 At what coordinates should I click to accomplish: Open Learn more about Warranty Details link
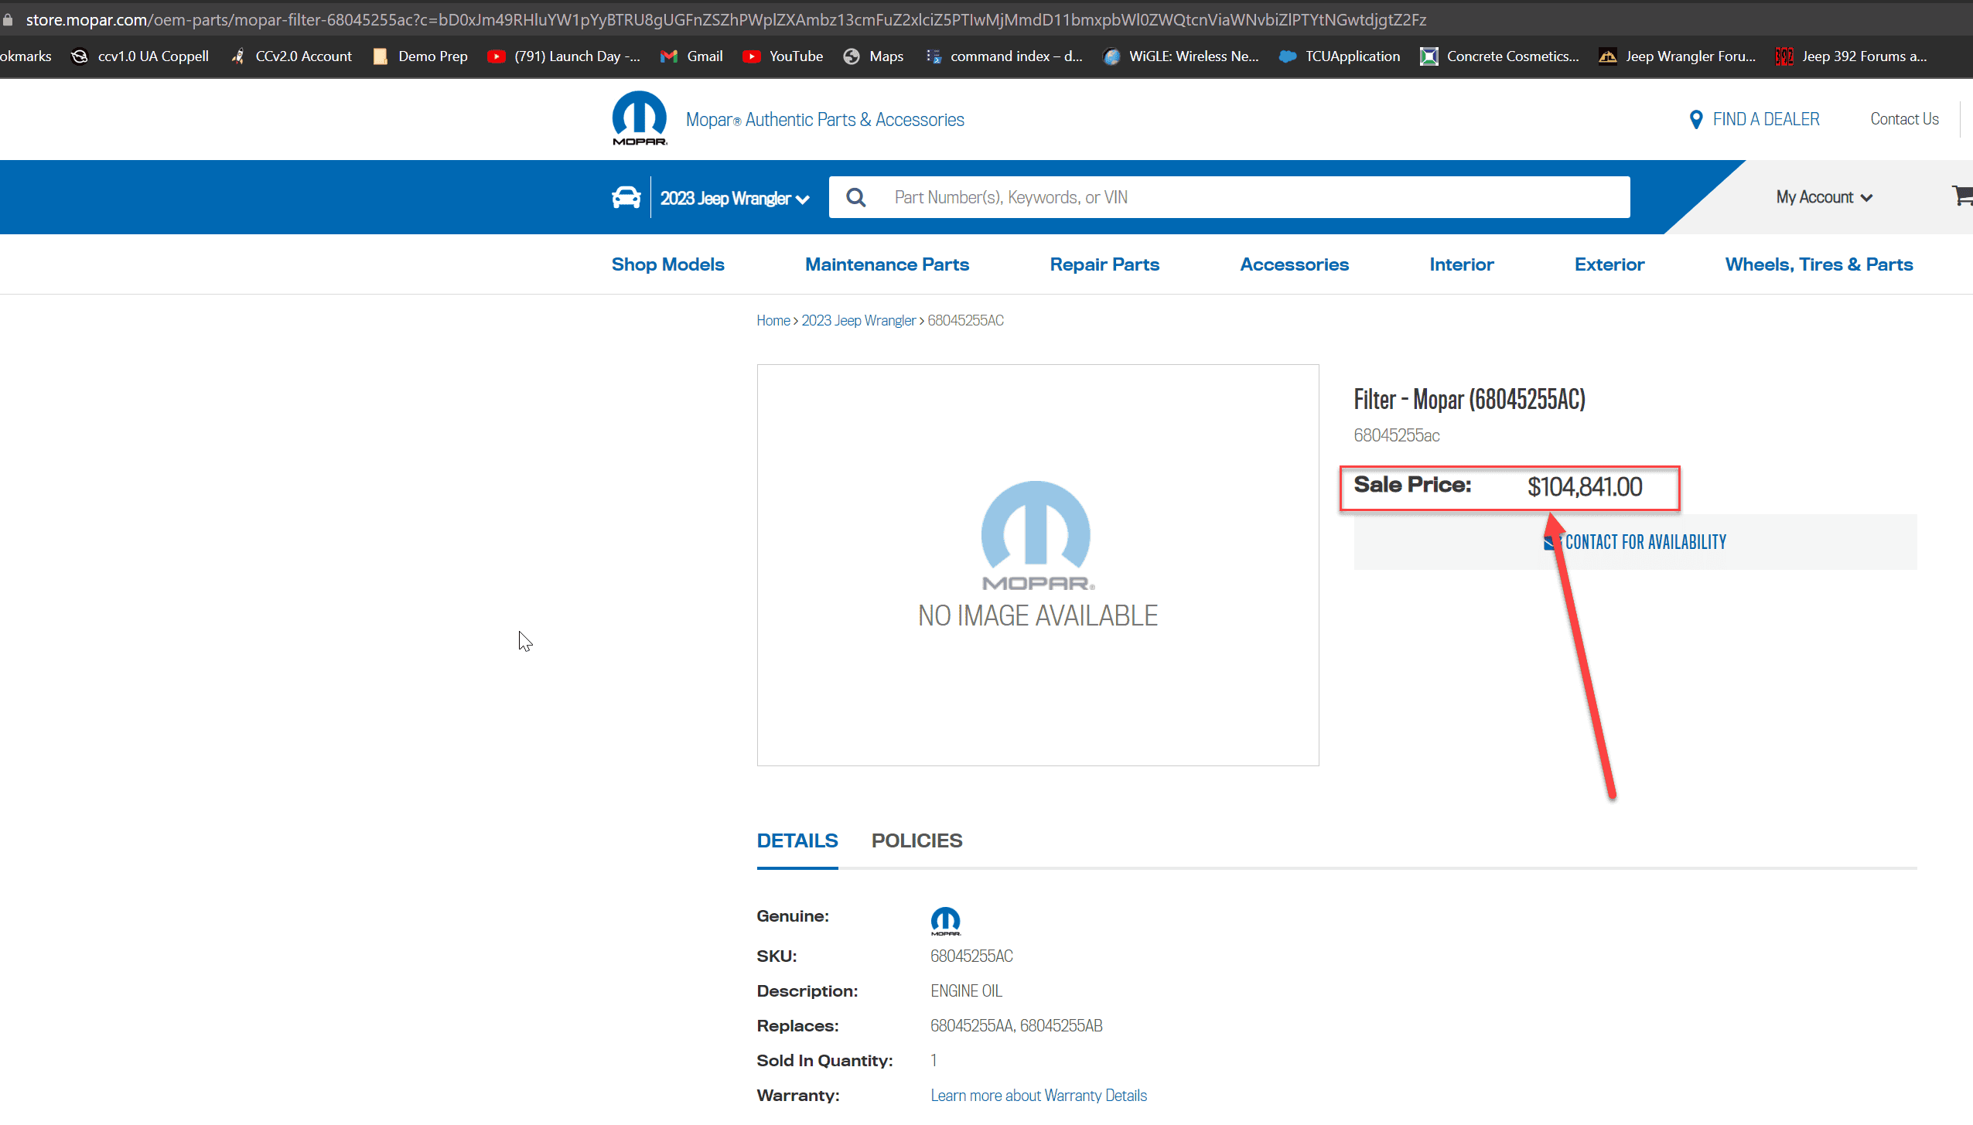pos(1039,1096)
